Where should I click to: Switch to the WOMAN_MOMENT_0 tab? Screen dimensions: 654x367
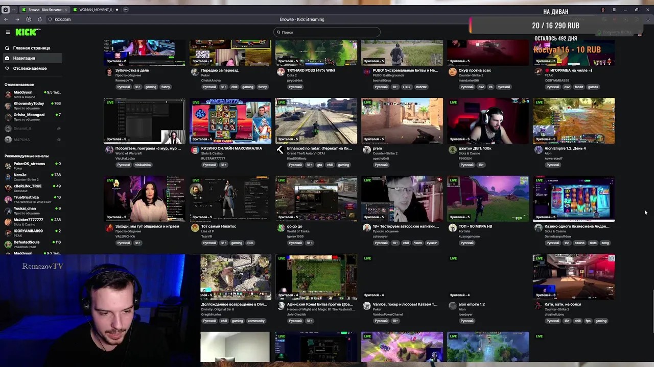click(x=95, y=10)
